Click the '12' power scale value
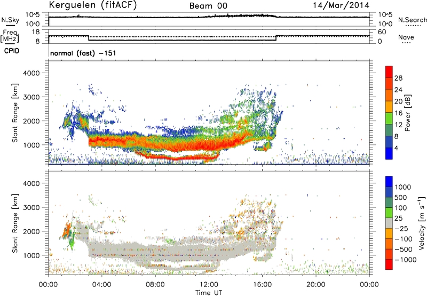The width and height of the screenshot is (427, 296). point(398,125)
